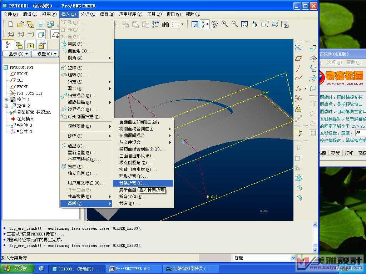Click the datum axis tool icon
The height and width of the screenshot is (274, 366).
[x=298, y=68]
